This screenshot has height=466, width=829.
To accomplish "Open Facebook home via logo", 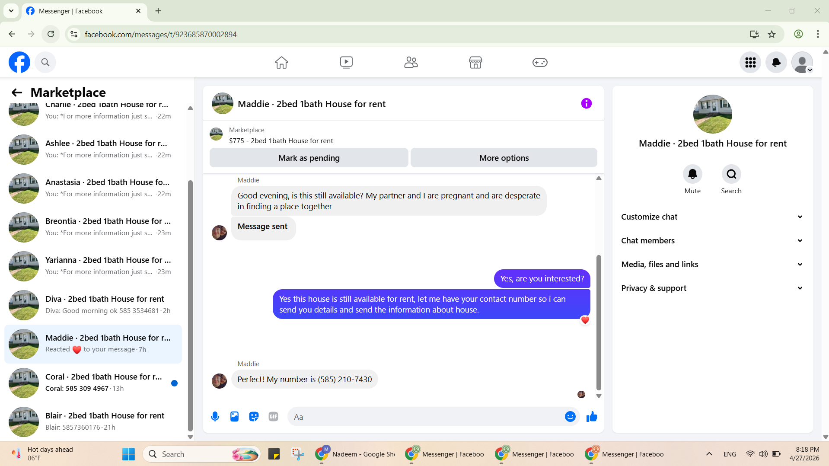I will pos(19,62).
